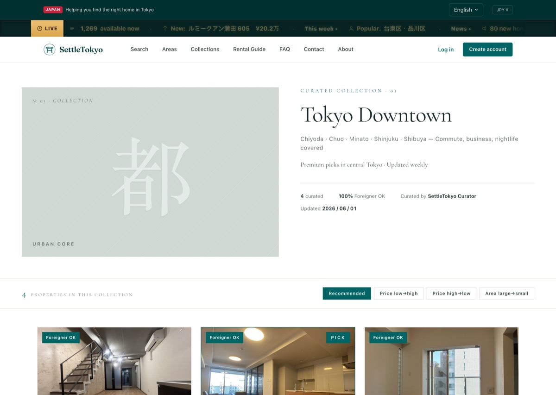The image size is (556, 395).
Task: Click the Log in link
Action: pos(446,50)
